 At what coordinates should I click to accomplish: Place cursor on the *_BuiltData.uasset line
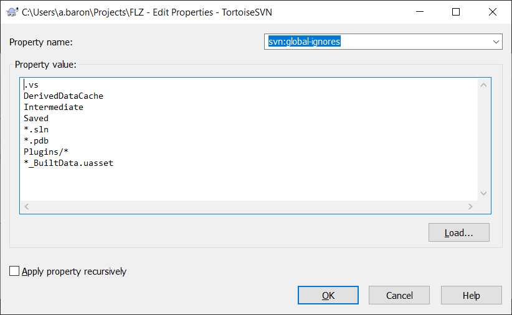click(69, 163)
